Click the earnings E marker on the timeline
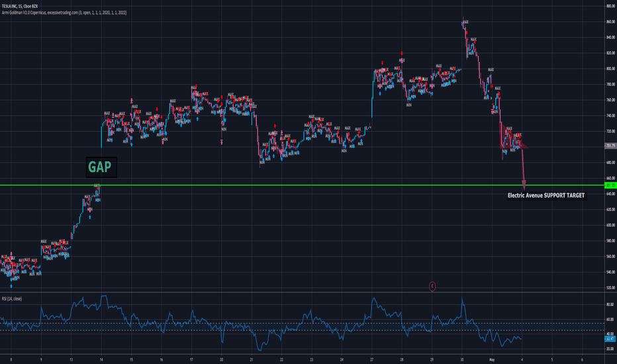This screenshot has width=617, height=364. tap(432, 287)
